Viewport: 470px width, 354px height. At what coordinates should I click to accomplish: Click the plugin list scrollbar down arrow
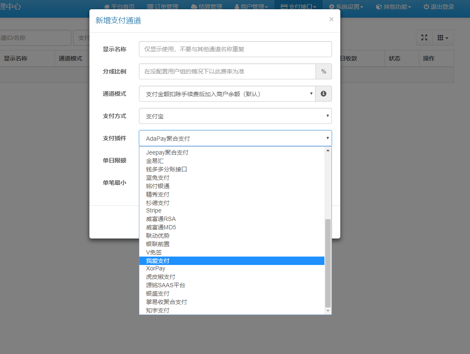tap(328, 311)
